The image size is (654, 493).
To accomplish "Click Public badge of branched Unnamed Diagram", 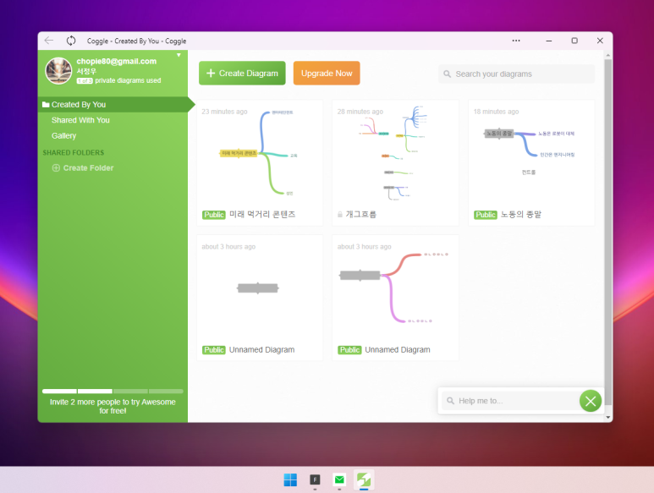I will [x=349, y=350].
